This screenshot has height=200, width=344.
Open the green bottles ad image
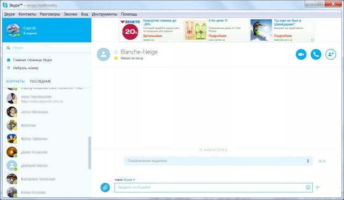(x=196, y=30)
